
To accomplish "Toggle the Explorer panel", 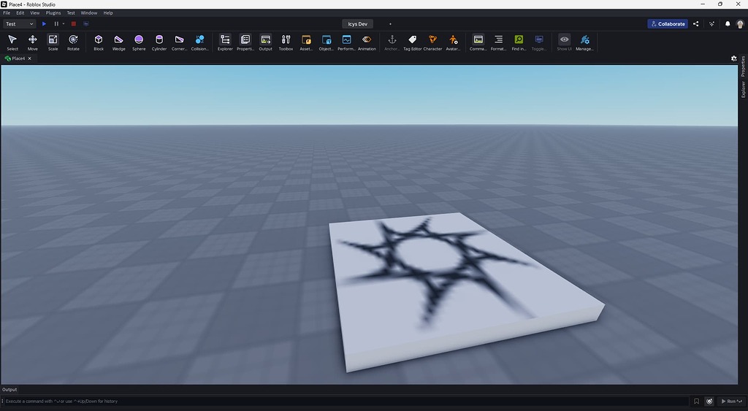I will coord(225,42).
